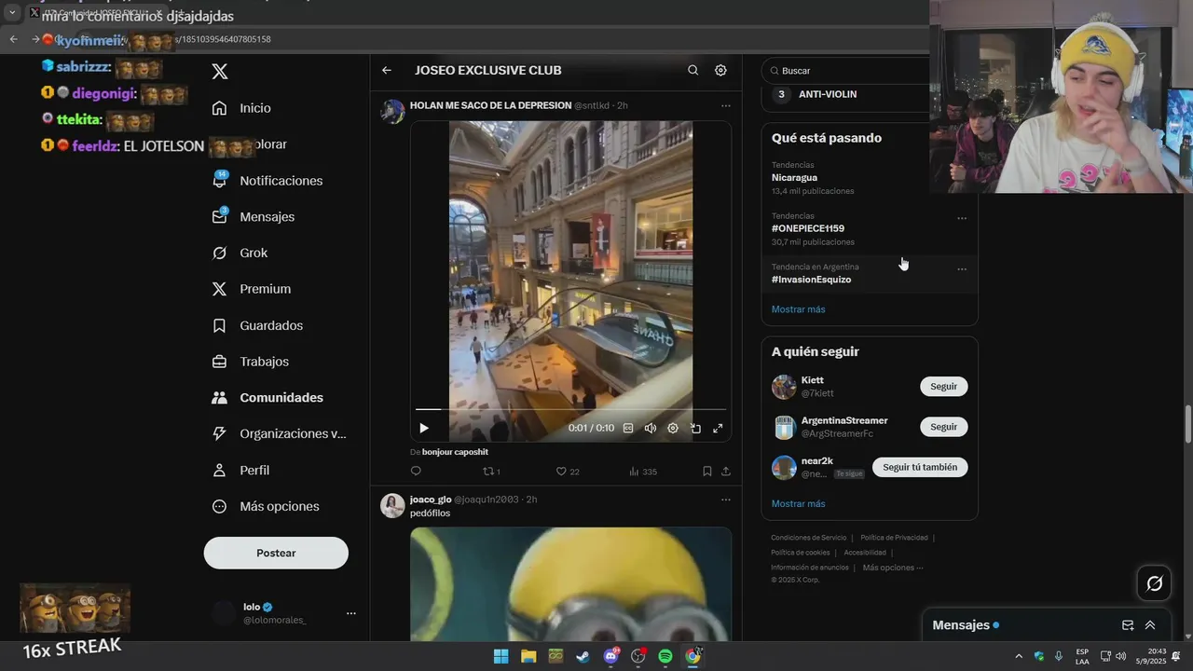This screenshot has width=1193, height=671.
Task: Toggle video closed captions
Action: pos(628,428)
